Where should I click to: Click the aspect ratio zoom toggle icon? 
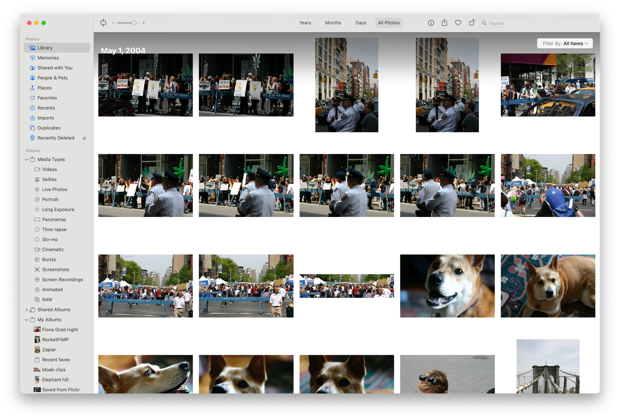[103, 23]
